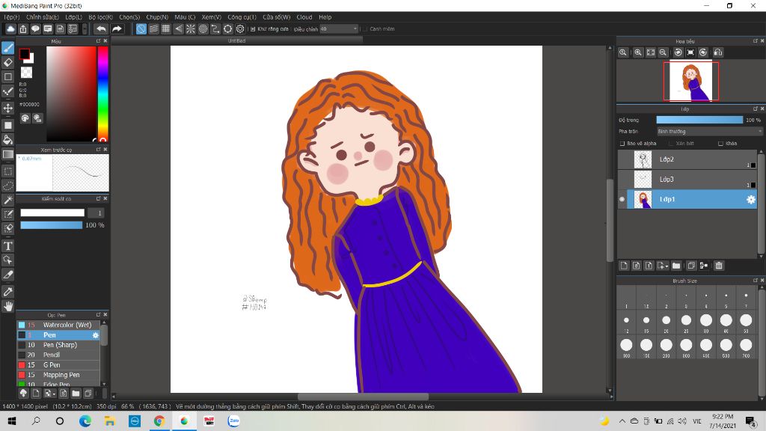Open the Tệp (F) menu
The image size is (766, 431).
coord(12,17)
